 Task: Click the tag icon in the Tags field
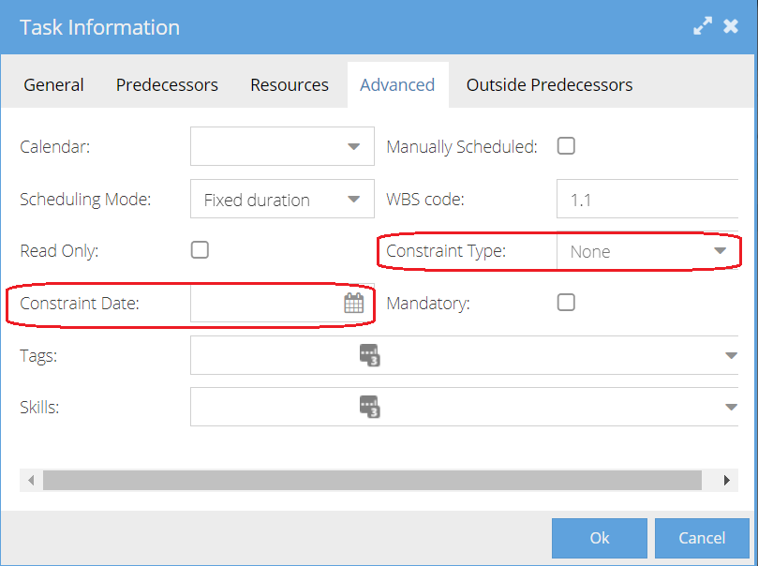point(369,355)
